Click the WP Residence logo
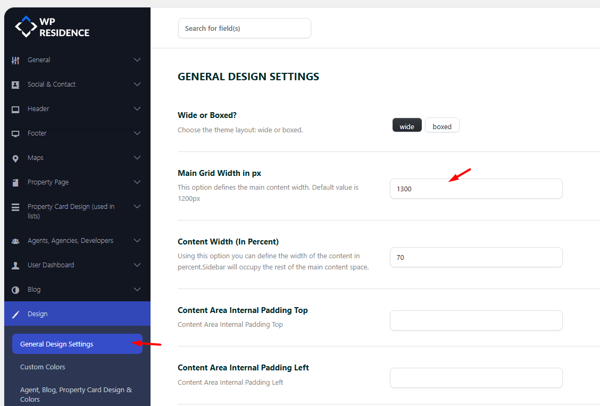 [x=52, y=27]
